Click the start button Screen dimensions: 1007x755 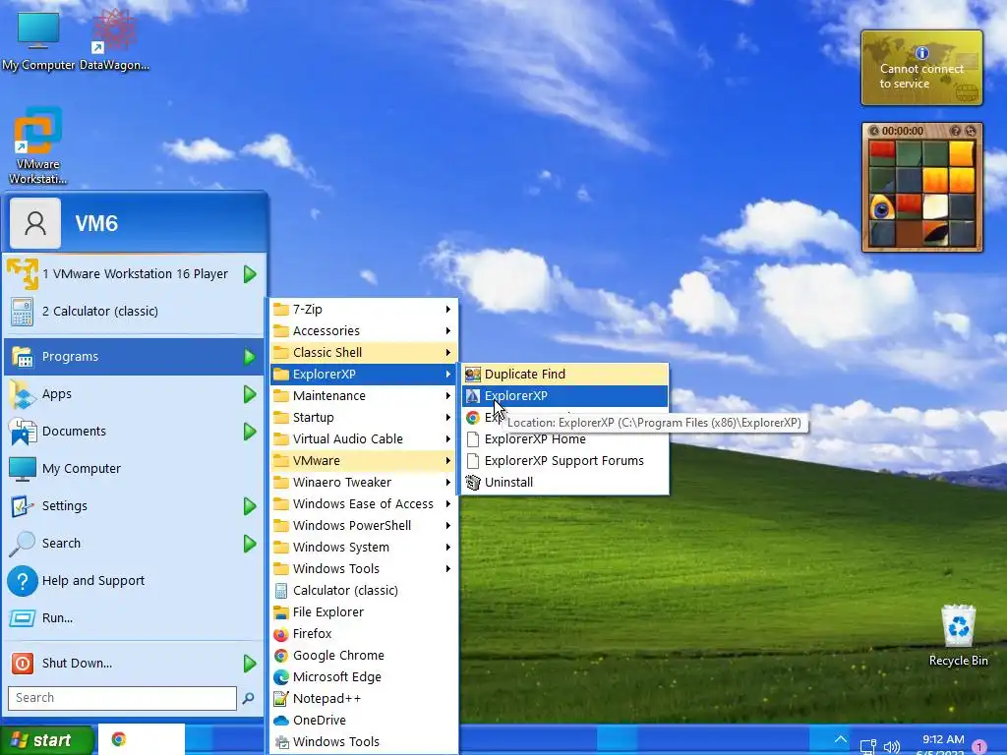coord(45,740)
